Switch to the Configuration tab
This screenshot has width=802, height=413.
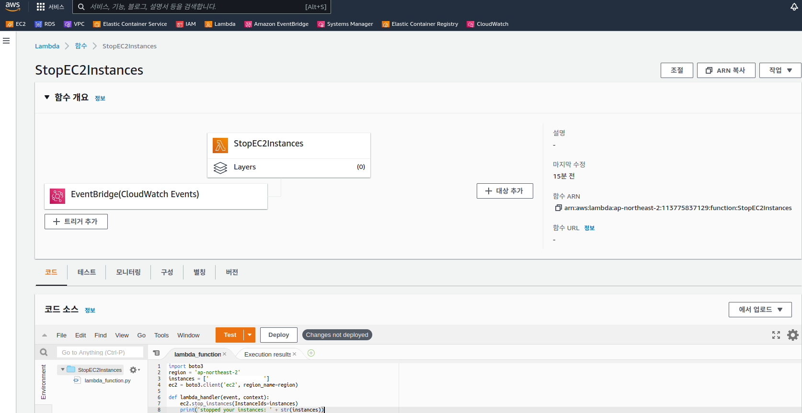167,272
